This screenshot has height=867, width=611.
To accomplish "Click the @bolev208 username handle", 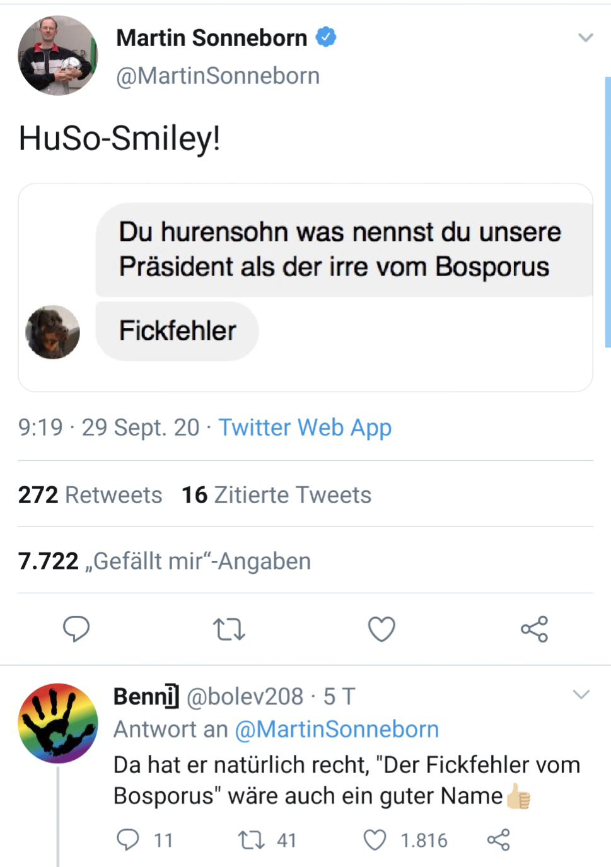I will click(245, 697).
